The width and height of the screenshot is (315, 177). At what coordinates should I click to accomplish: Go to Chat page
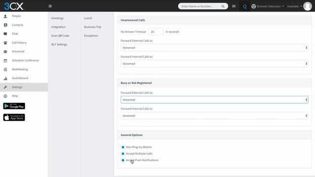coord(15,34)
